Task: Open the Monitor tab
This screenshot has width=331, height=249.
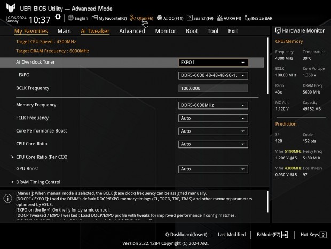Action: [165, 31]
